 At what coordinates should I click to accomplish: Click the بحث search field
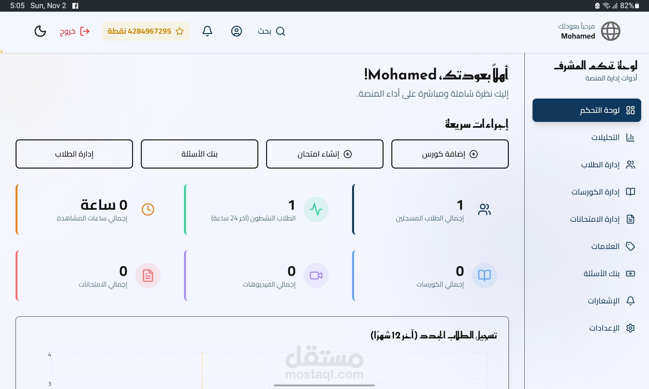pyautogui.click(x=271, y=31)
